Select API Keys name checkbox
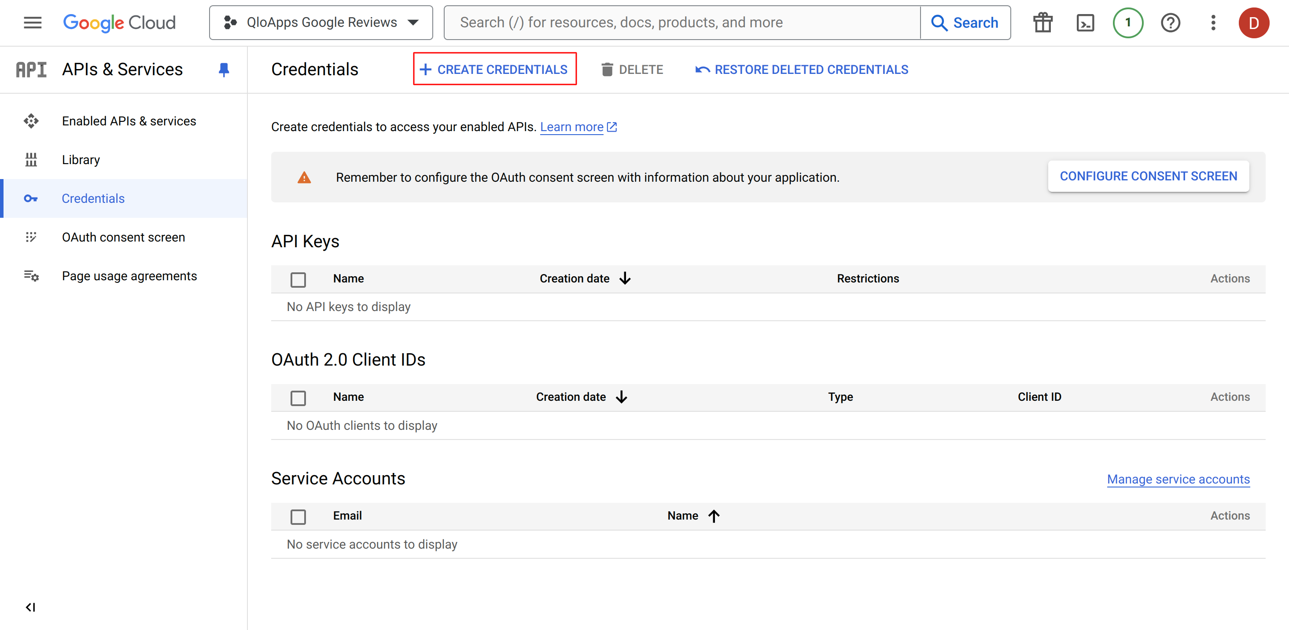1289x630 pixels. pyautogui.click(x=298, y=278)
